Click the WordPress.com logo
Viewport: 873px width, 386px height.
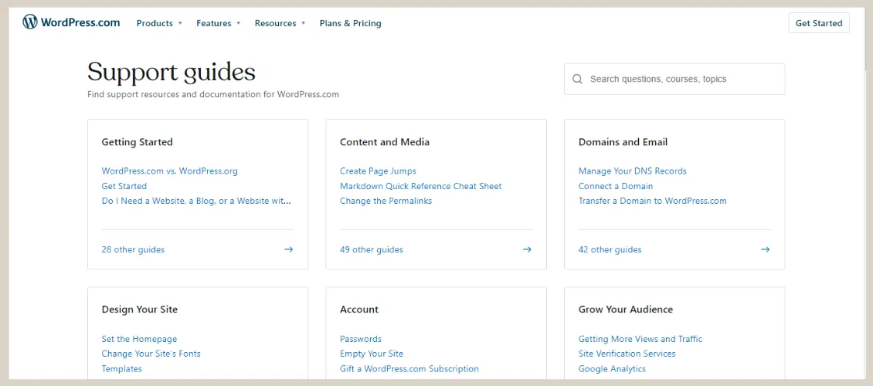[71, 23]
